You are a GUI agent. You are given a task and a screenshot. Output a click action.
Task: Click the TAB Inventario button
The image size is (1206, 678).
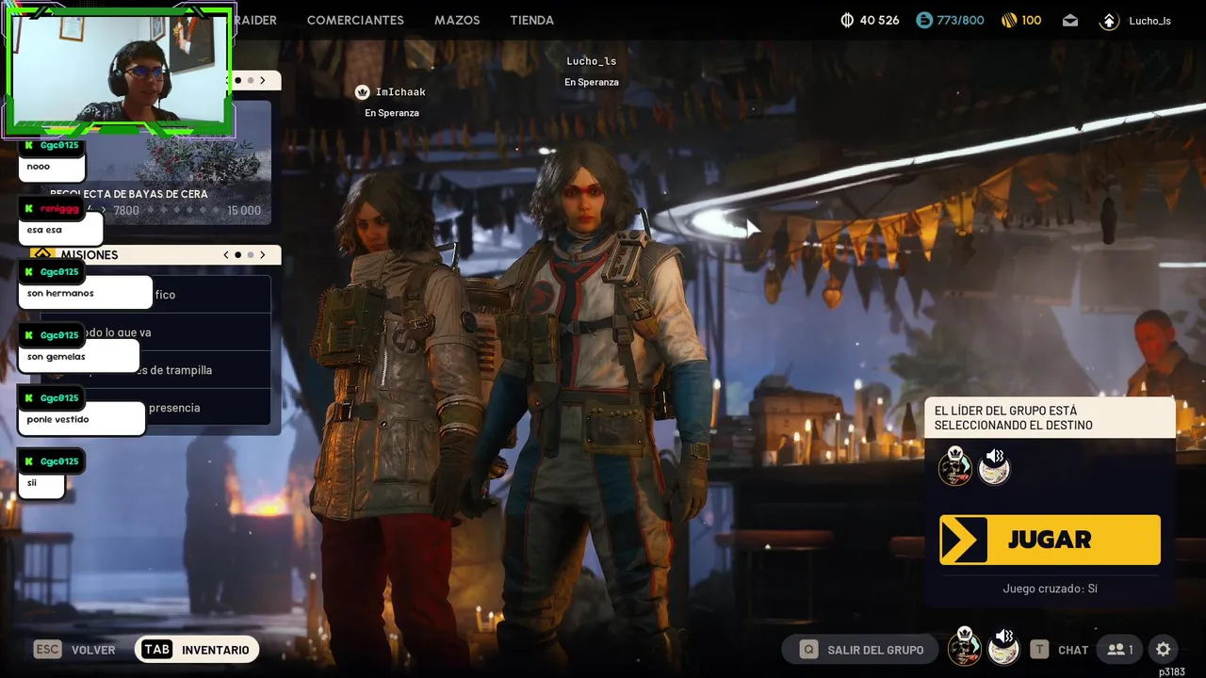pos(197,650)
